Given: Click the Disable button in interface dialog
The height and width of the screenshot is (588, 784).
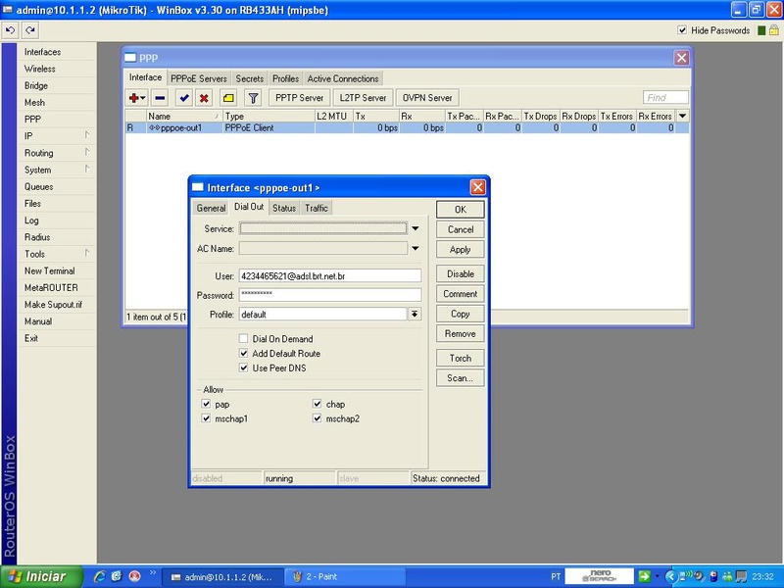Looking at the screenshot, I should (x=460, y=274).
